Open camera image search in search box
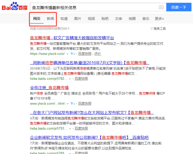 pyautogui.click(x=161, y=7)
